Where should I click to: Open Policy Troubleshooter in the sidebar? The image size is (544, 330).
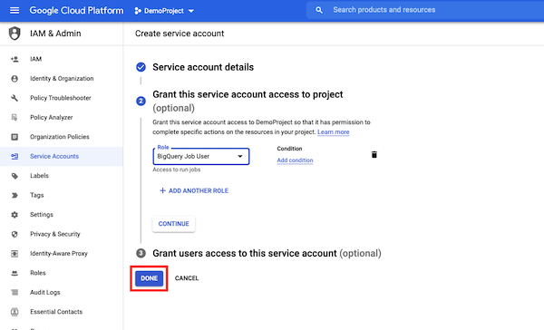tap(62, 98)
